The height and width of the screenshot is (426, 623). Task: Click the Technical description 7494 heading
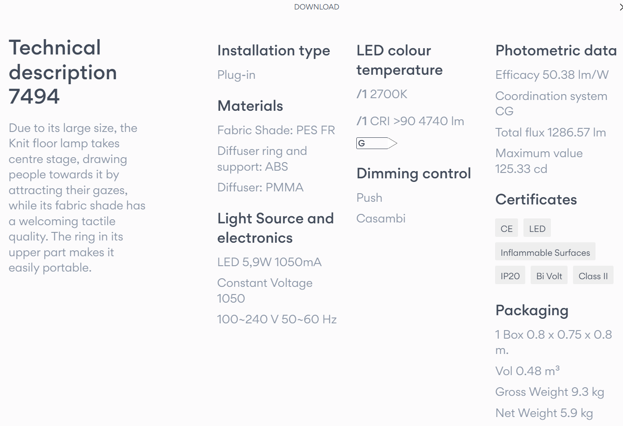pyautogui.click(x=63, y=72)
